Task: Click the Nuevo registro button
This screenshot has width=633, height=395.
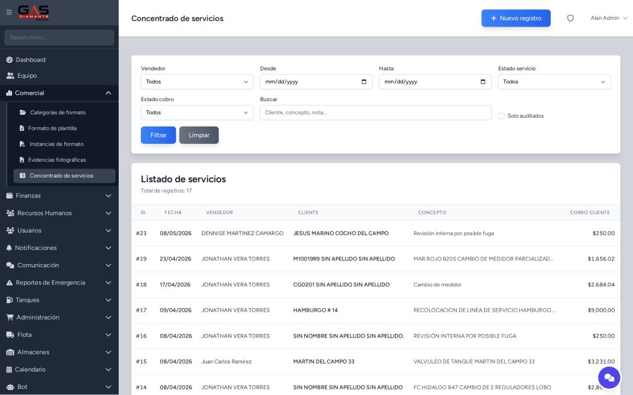Action: pos(516,18)
